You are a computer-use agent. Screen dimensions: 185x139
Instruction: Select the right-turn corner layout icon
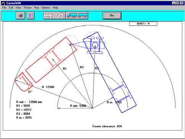pos(60,16)
